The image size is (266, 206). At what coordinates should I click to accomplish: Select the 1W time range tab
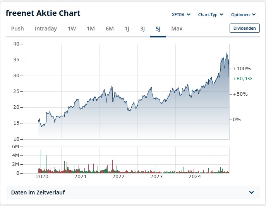72,29
